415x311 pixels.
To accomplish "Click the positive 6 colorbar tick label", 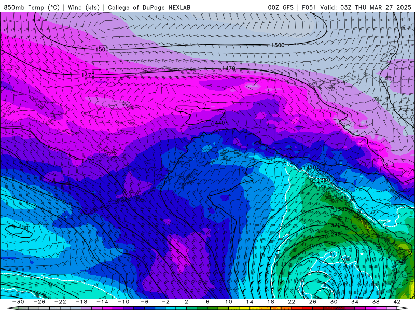I will 208,302.
